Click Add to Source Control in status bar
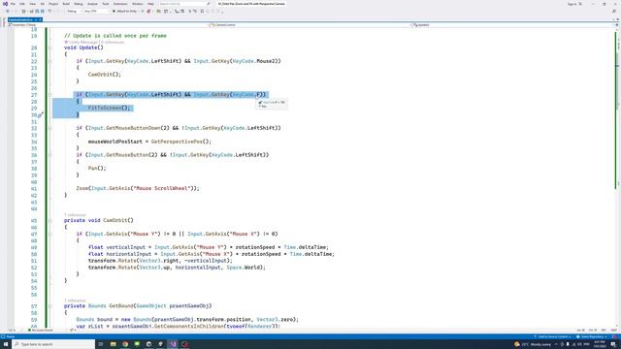The image size is (621, 349). click(x=552, y=336)
